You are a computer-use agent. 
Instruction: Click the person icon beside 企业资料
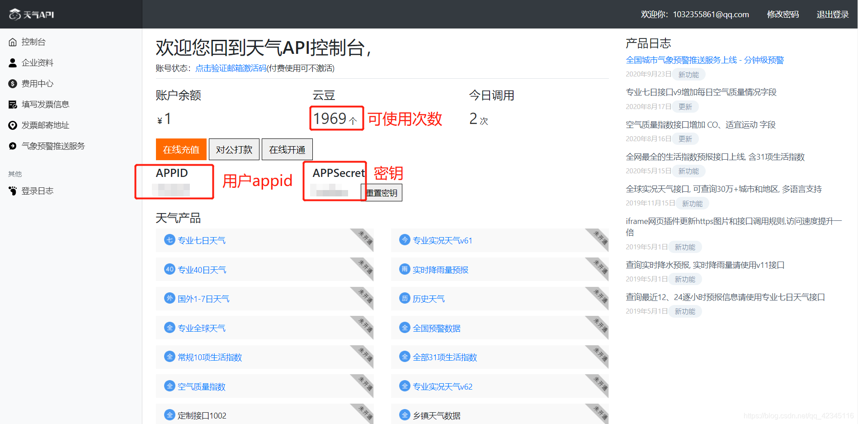pyautogui.click(x=13, y=63)
